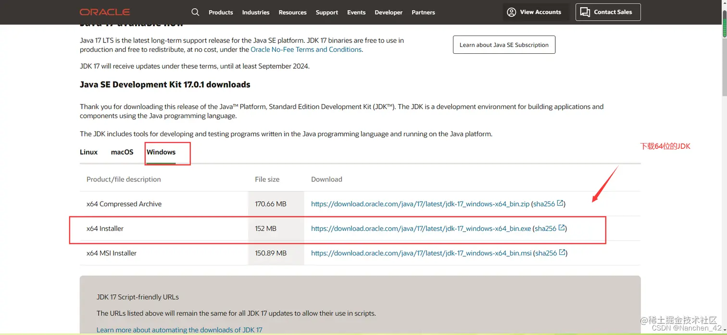This screenshot has height=335, width=727.
Task: Download the jdk-17_windows-x64_bin.exe link
Action: coord(421,228)
